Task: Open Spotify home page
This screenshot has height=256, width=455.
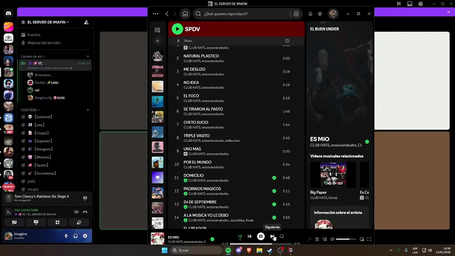Action: (x=185, y=14)
